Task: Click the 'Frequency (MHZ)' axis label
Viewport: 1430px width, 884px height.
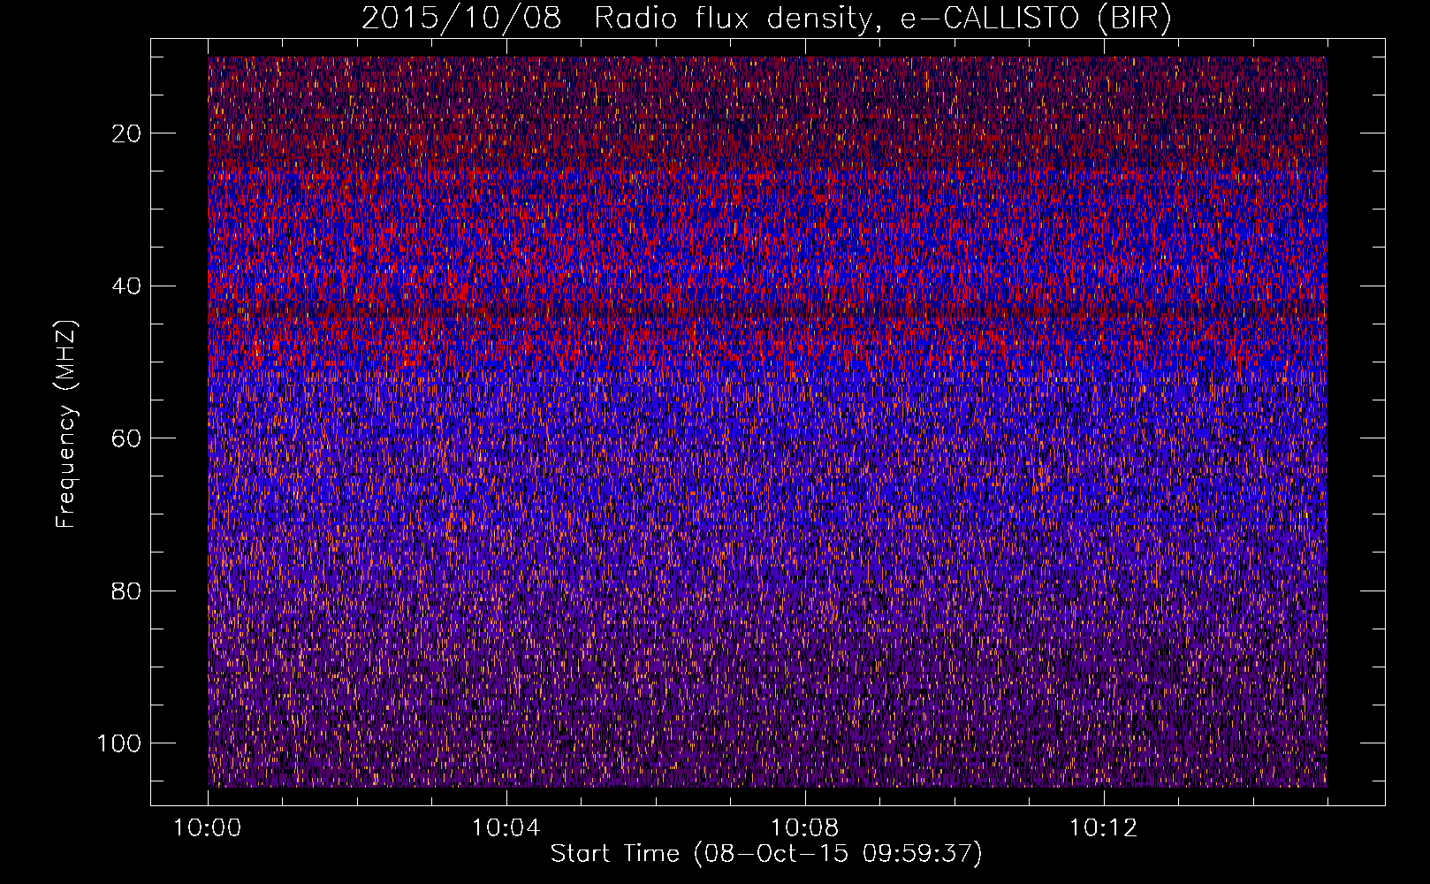Action: point(66,424)
